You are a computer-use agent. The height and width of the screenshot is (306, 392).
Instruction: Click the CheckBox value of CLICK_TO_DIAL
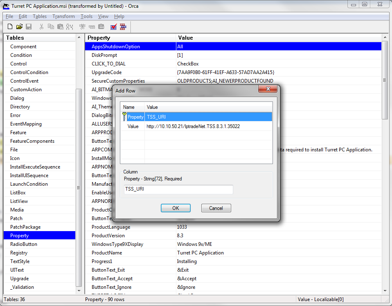pyautogui.click(x=188, y=64)
